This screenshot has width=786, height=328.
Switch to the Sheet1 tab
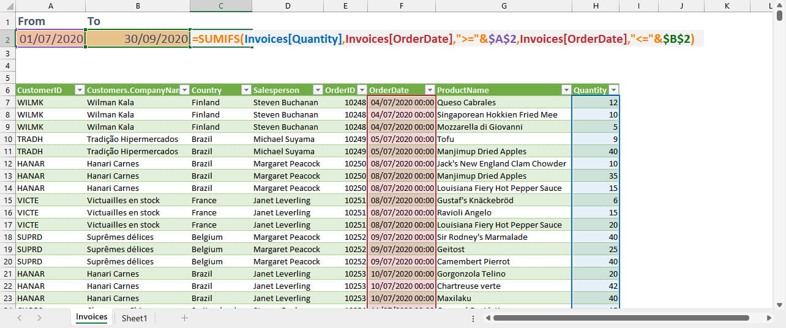click(134, 318)
